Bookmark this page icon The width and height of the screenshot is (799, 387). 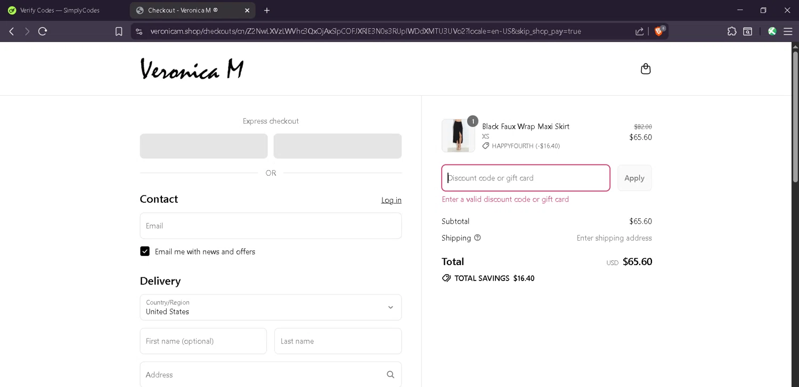(x=119, y=31)
